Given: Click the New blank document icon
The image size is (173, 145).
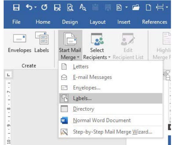Looking at the screenshot, I should click(149, 8).
